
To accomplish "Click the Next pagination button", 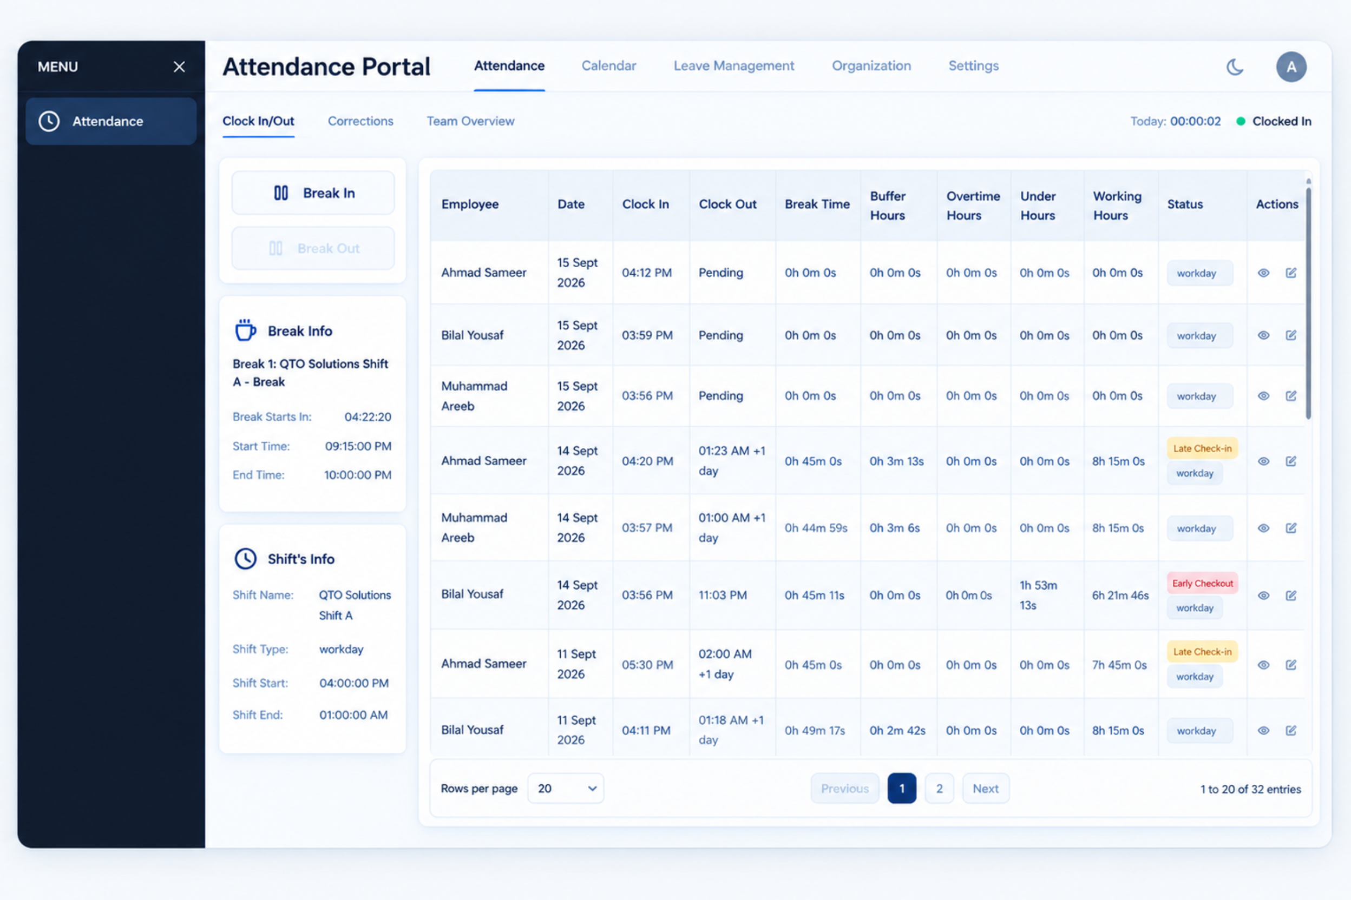I will tap(986, 789).
